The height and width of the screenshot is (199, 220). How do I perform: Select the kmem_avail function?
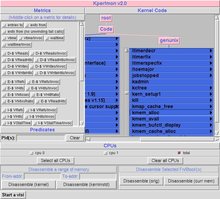pos(171,119)
